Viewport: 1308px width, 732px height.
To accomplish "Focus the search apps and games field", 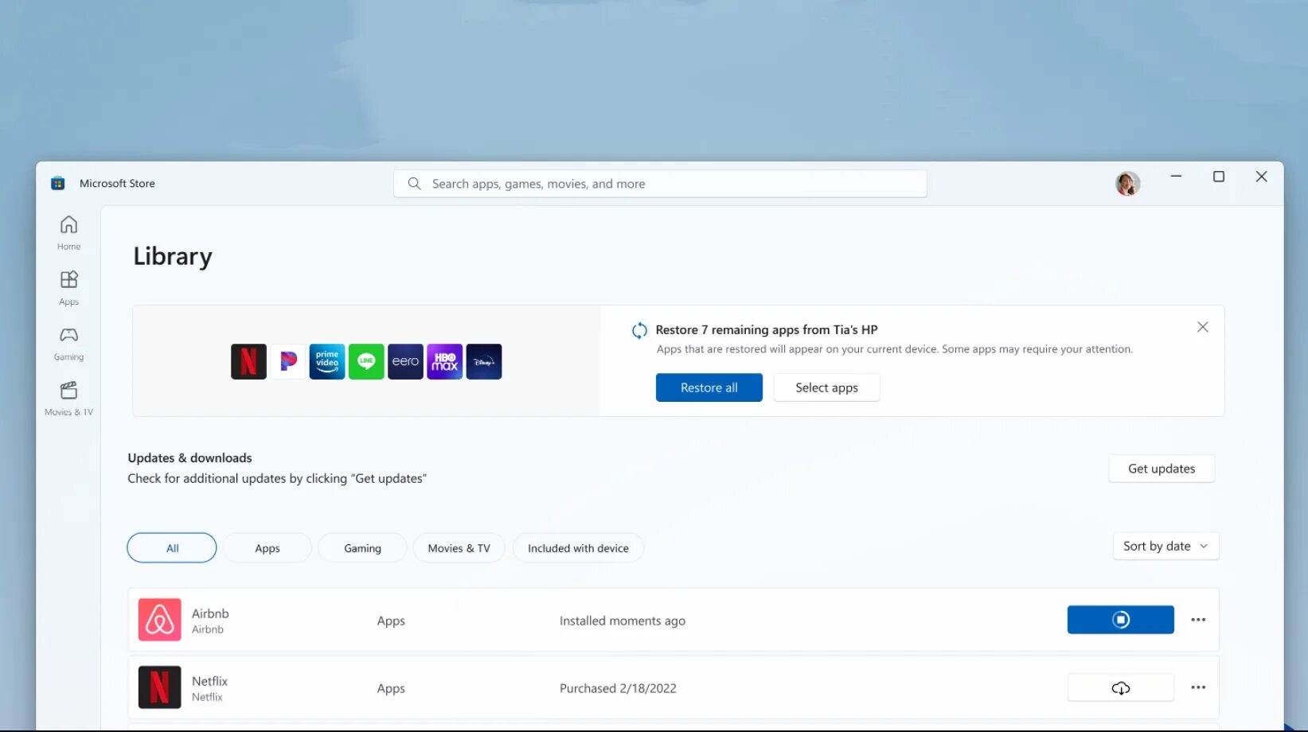I will [660, 184].
